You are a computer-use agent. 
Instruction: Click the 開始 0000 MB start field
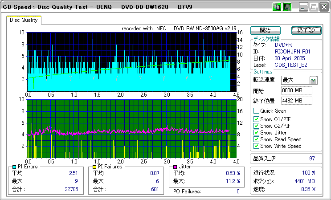coord(297,90)
